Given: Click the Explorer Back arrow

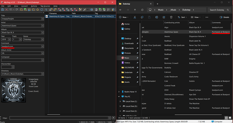Looking at the screenshot, I should [121, 10].
